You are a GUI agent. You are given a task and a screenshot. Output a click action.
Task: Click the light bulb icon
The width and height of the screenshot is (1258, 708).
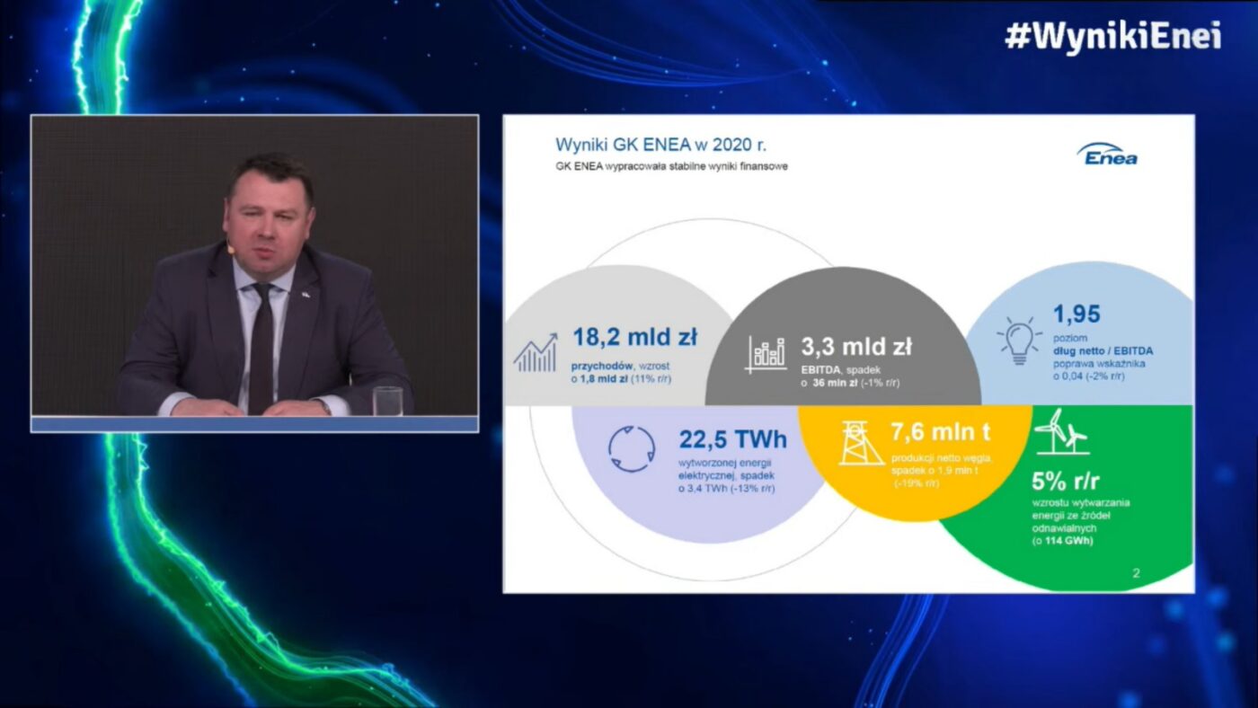click(x=1019, y=341)
